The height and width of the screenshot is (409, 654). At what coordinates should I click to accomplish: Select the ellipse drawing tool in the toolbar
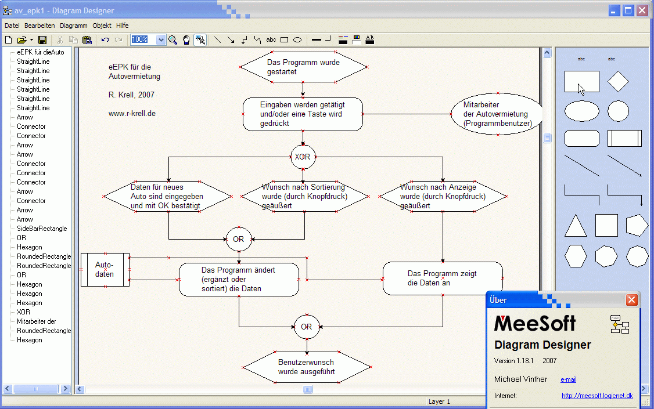[297, 40]
